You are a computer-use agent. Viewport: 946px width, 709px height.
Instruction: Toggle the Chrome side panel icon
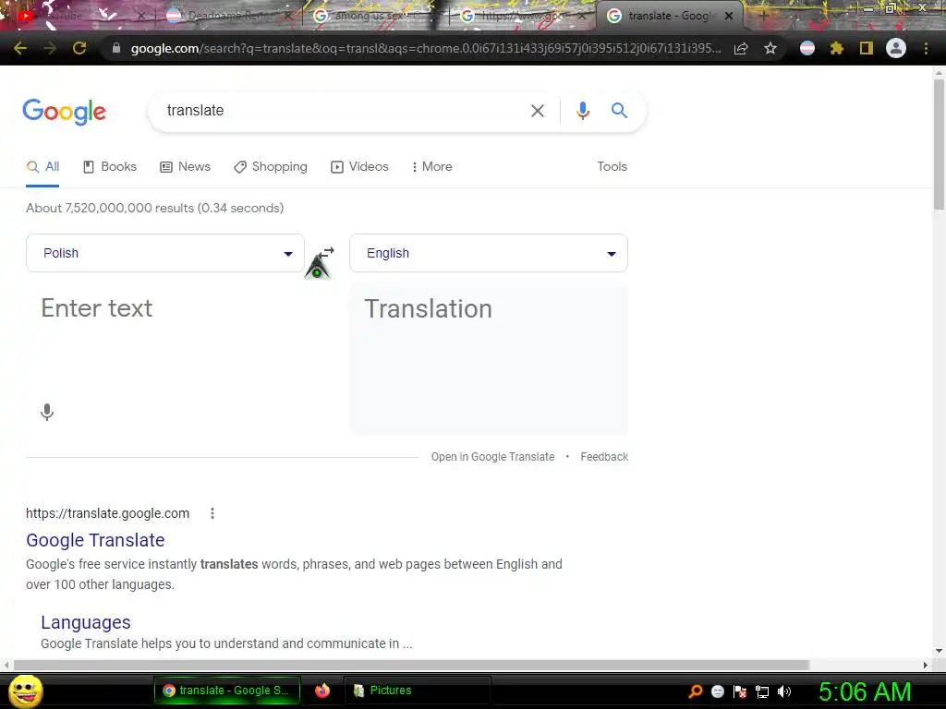pos(867,48)
